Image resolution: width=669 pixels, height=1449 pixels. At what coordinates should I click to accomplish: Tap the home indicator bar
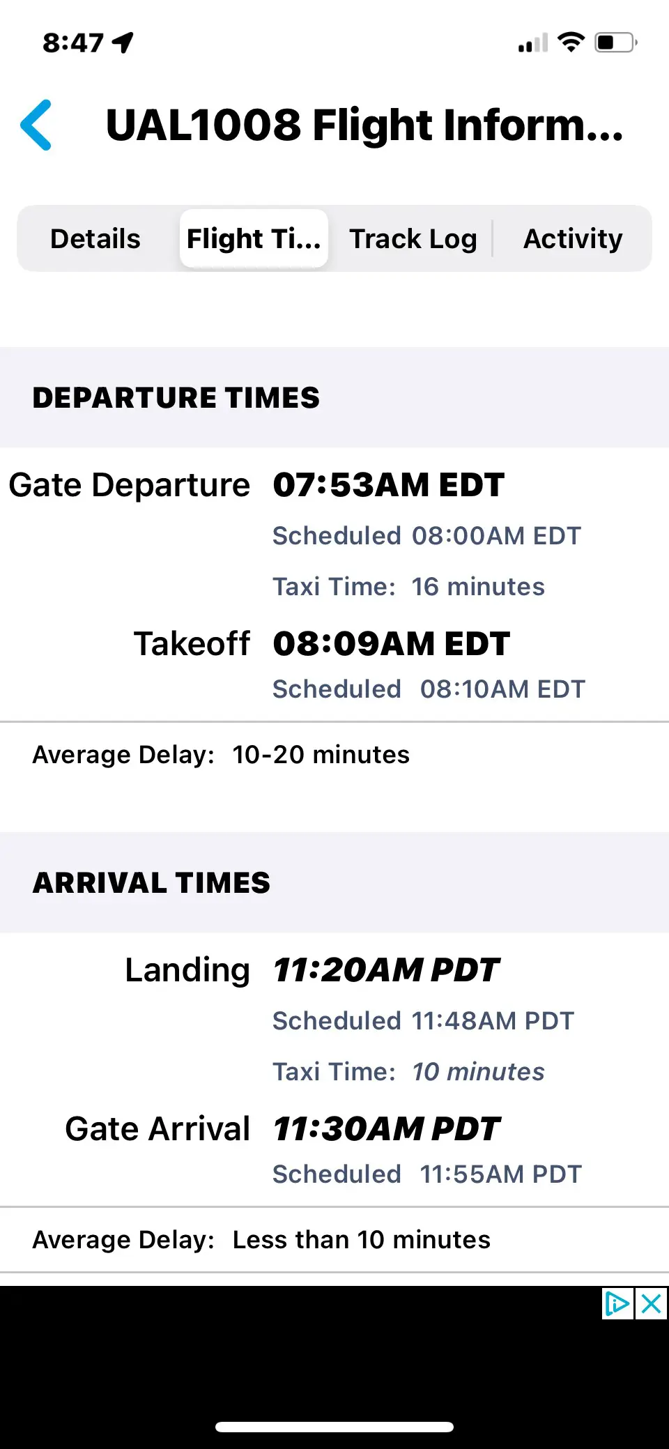334,1427
